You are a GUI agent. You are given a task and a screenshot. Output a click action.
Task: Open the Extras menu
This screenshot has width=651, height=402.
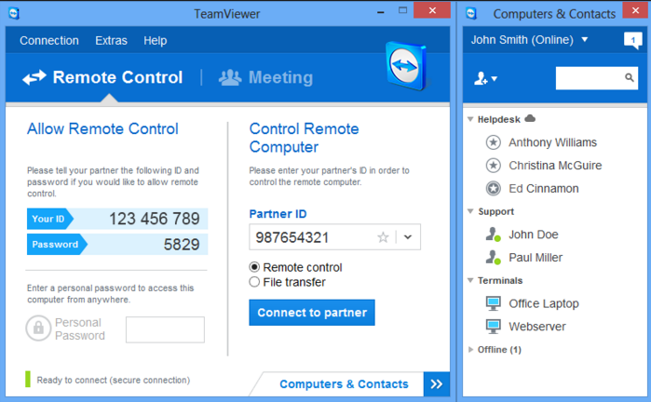click(x=111, y=41)
